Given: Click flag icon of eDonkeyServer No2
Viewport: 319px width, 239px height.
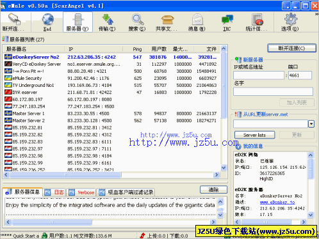Looking at the screenshot, I should tap(8, 57).
